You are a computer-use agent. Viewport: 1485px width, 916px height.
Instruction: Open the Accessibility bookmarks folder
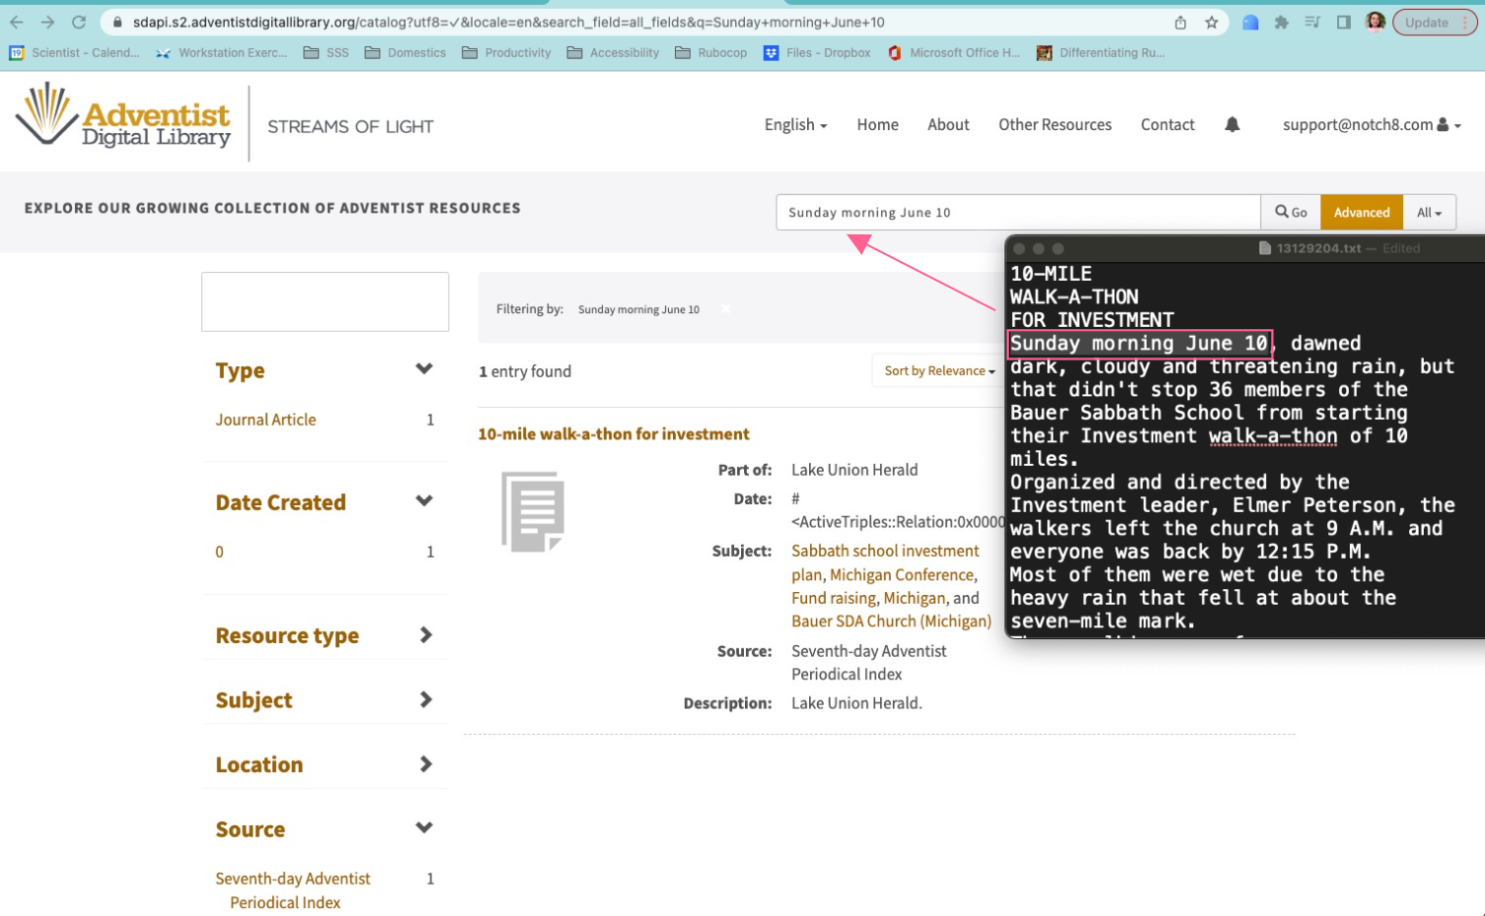613,53
